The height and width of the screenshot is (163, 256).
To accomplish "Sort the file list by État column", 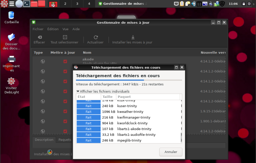I will tap(82, 97).
